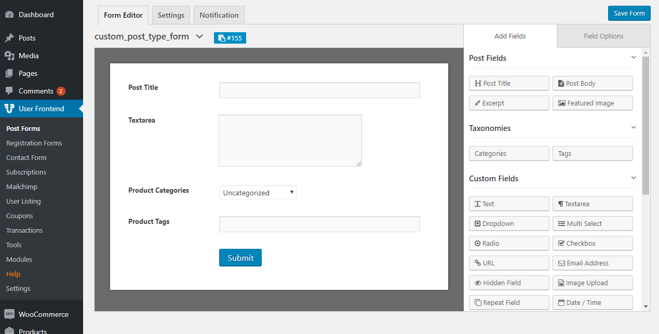Collapse the Post Fields section
The width and height of the screenshot is (659, 334).
(x=633, y=58)
